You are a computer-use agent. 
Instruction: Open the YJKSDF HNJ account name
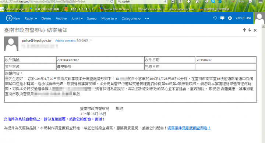tap(243, 18)
